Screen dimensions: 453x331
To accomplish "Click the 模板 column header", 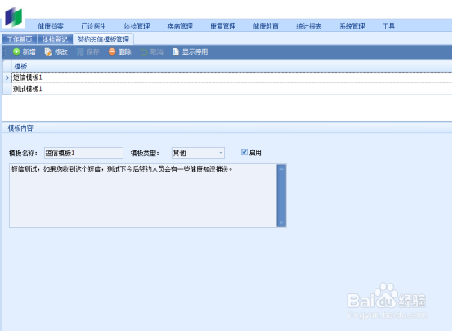I will pos(231,66).
